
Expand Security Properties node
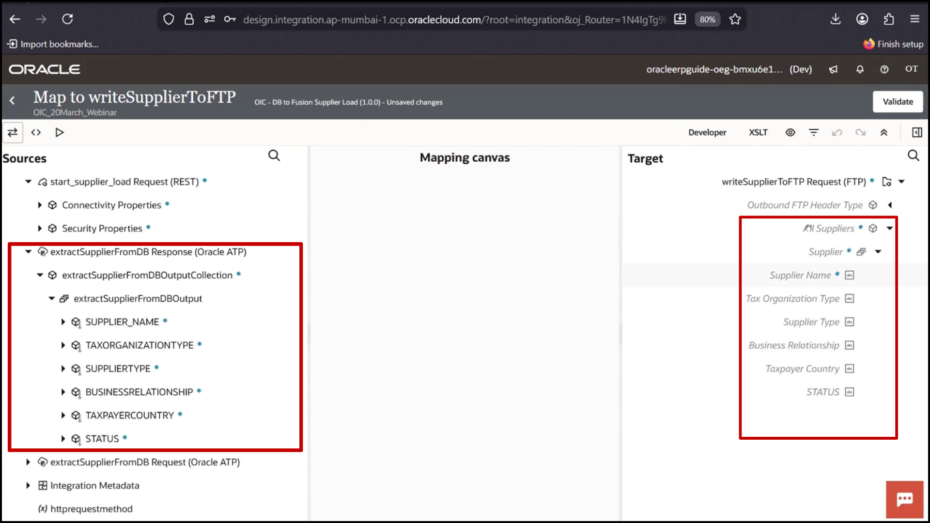(x=40, y=228)
